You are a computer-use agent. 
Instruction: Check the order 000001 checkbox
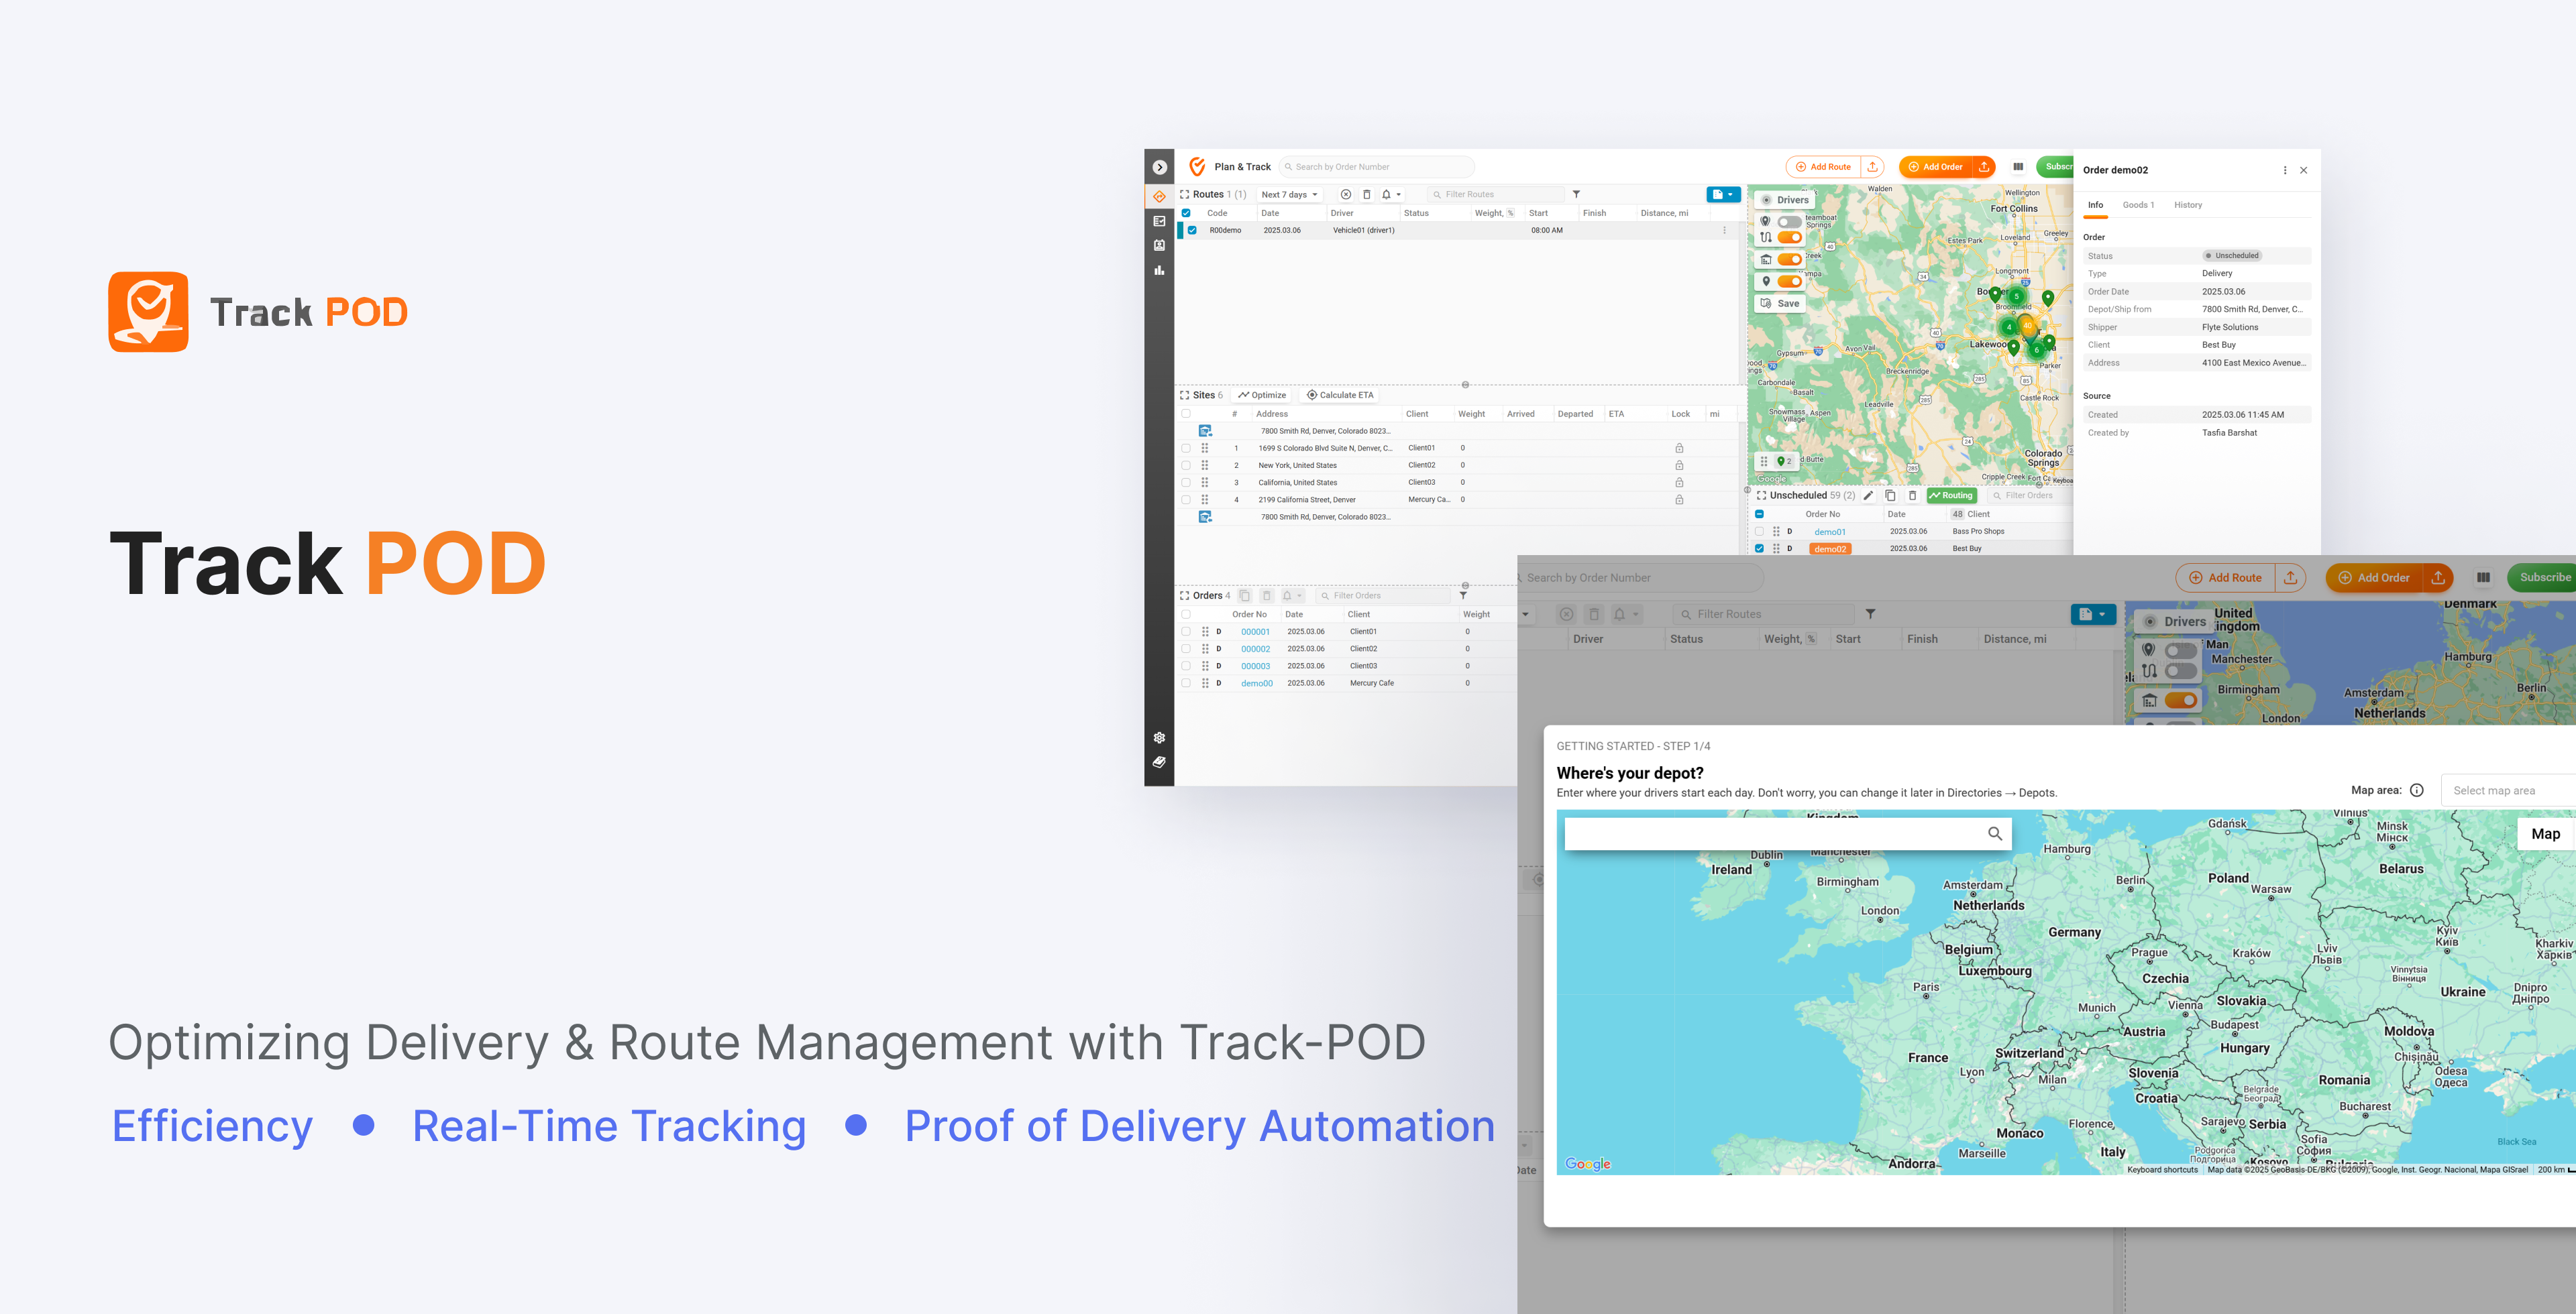(1186, 632)
